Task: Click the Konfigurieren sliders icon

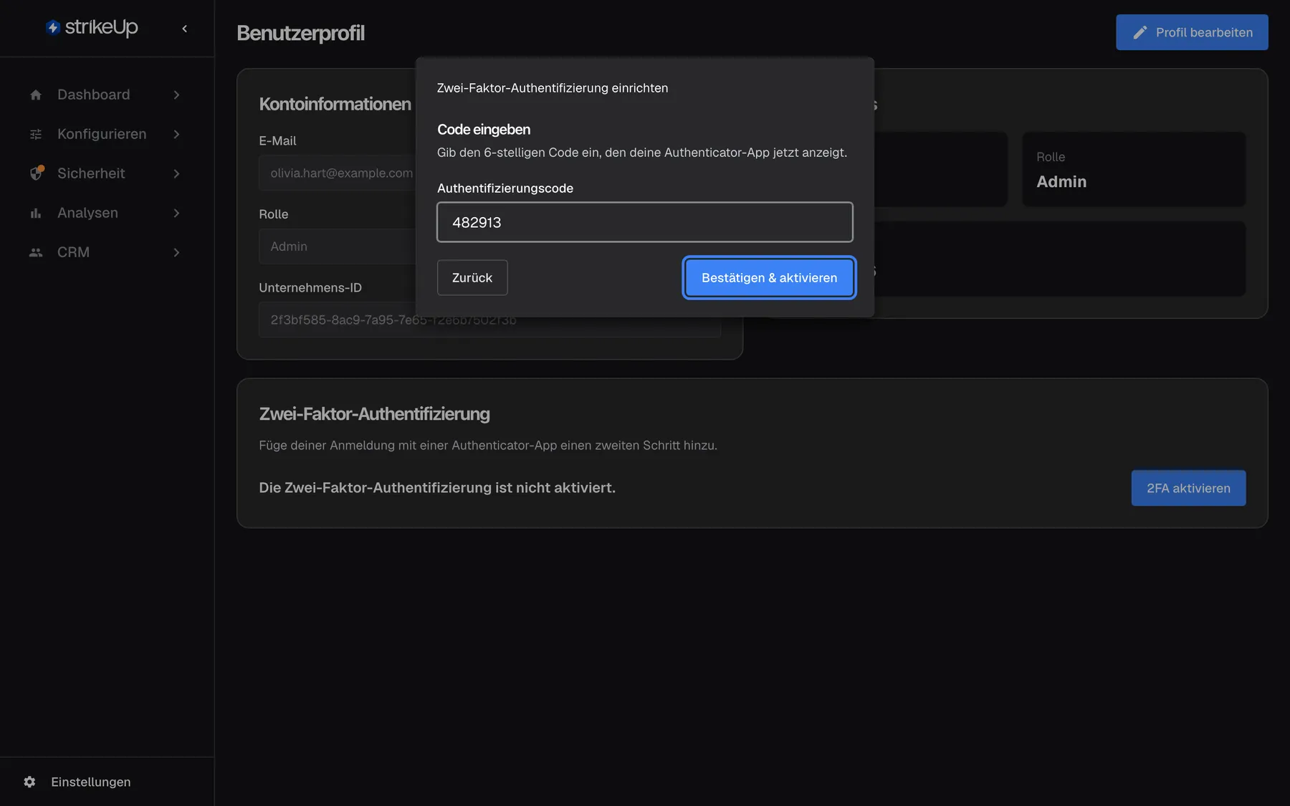Action: tap(36, 134)
